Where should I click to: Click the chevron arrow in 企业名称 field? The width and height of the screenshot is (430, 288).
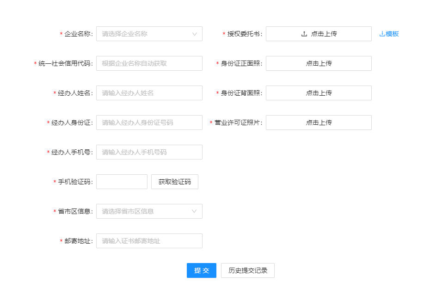[x=194, y=34]
